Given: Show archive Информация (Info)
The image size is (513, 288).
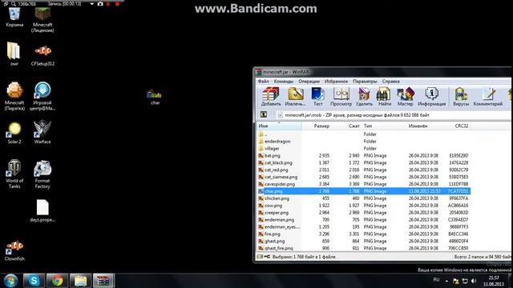Looking at the screenshot, I should click(431, 97).
